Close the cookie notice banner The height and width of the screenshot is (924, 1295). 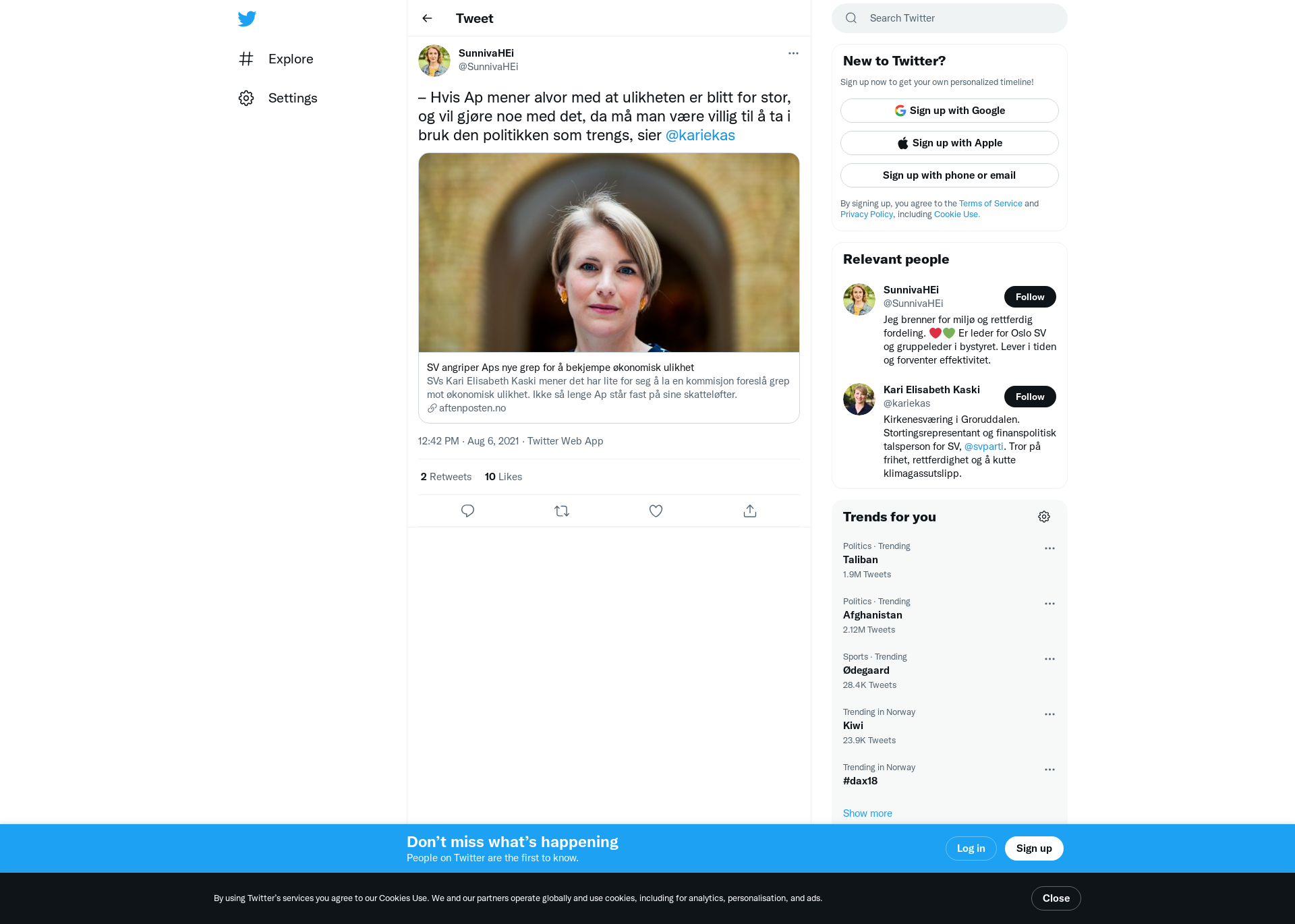[1056, 898]
